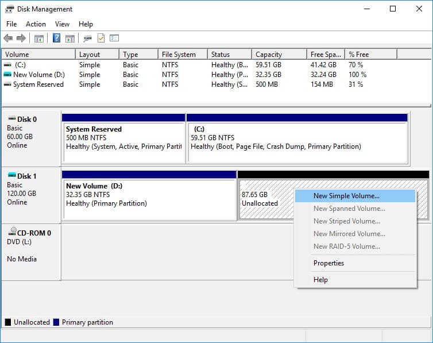Open the File menu
Screen dimensions: 433x343
[11, 24]
